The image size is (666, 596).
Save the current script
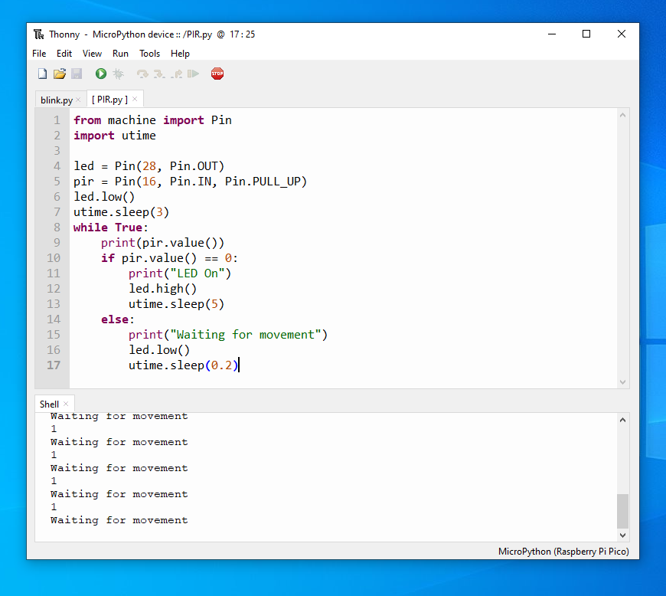click(77, 73)
